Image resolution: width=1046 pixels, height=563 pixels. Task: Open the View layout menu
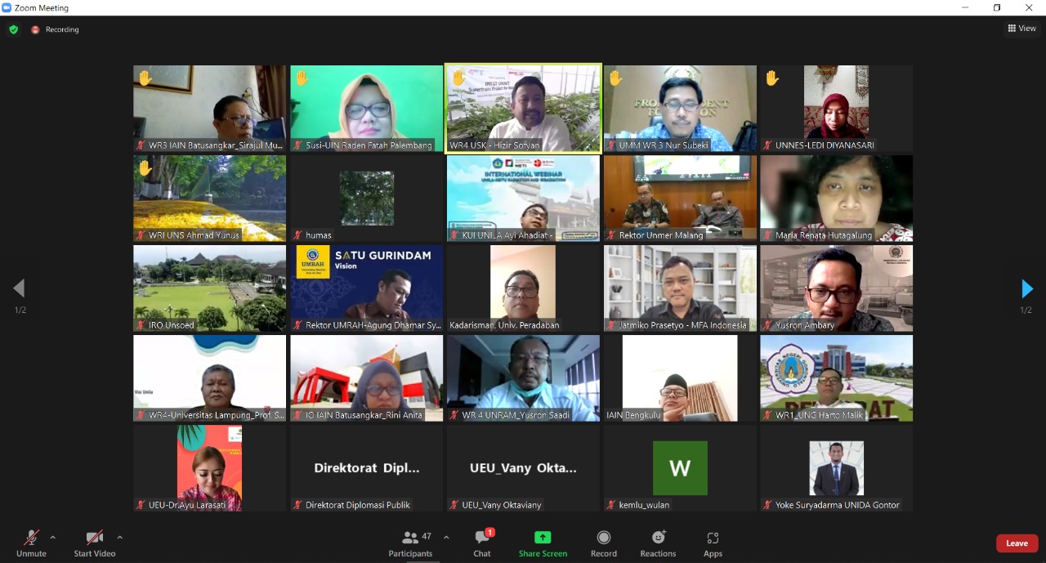pyautogui.click(x=1021, y=29)
